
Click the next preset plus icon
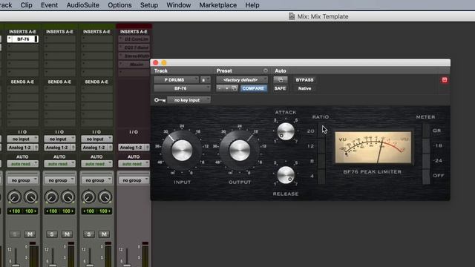(227, 88)
